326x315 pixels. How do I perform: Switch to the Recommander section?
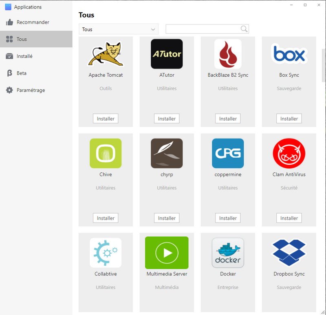coord(33,22)
